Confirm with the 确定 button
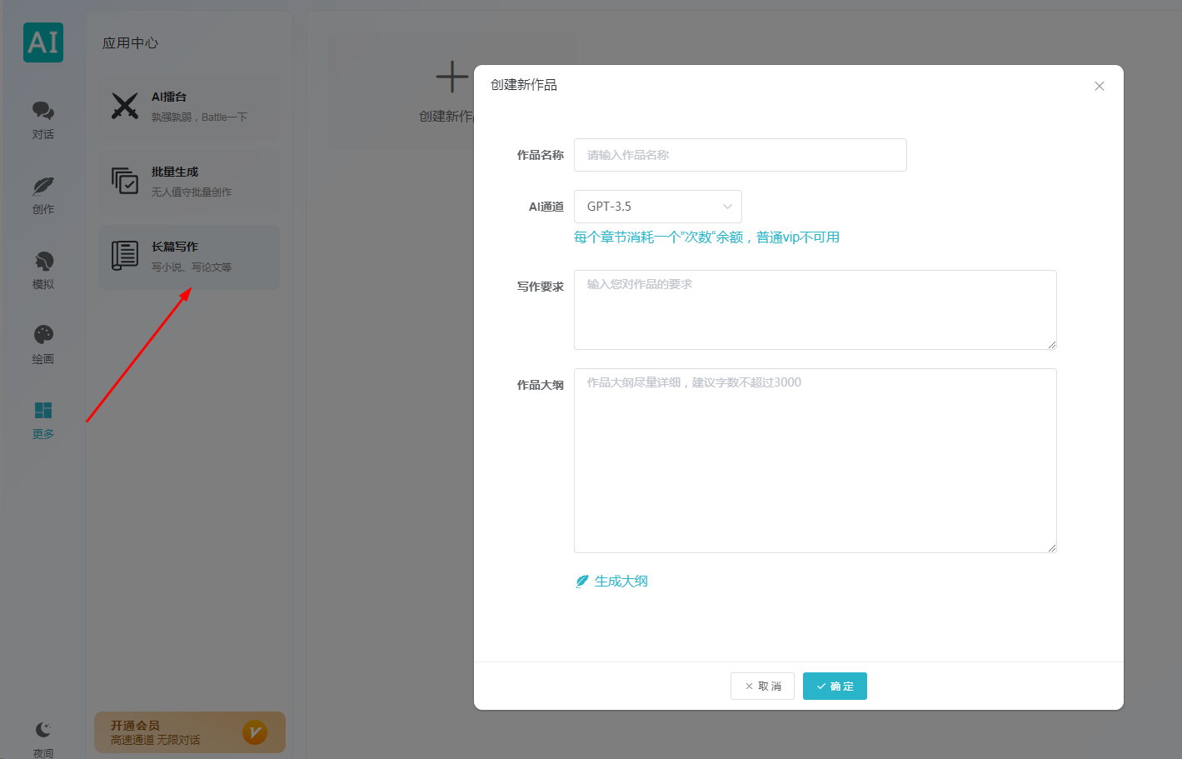The height and width of the screenshot is (759, 1182). (835, 687)
